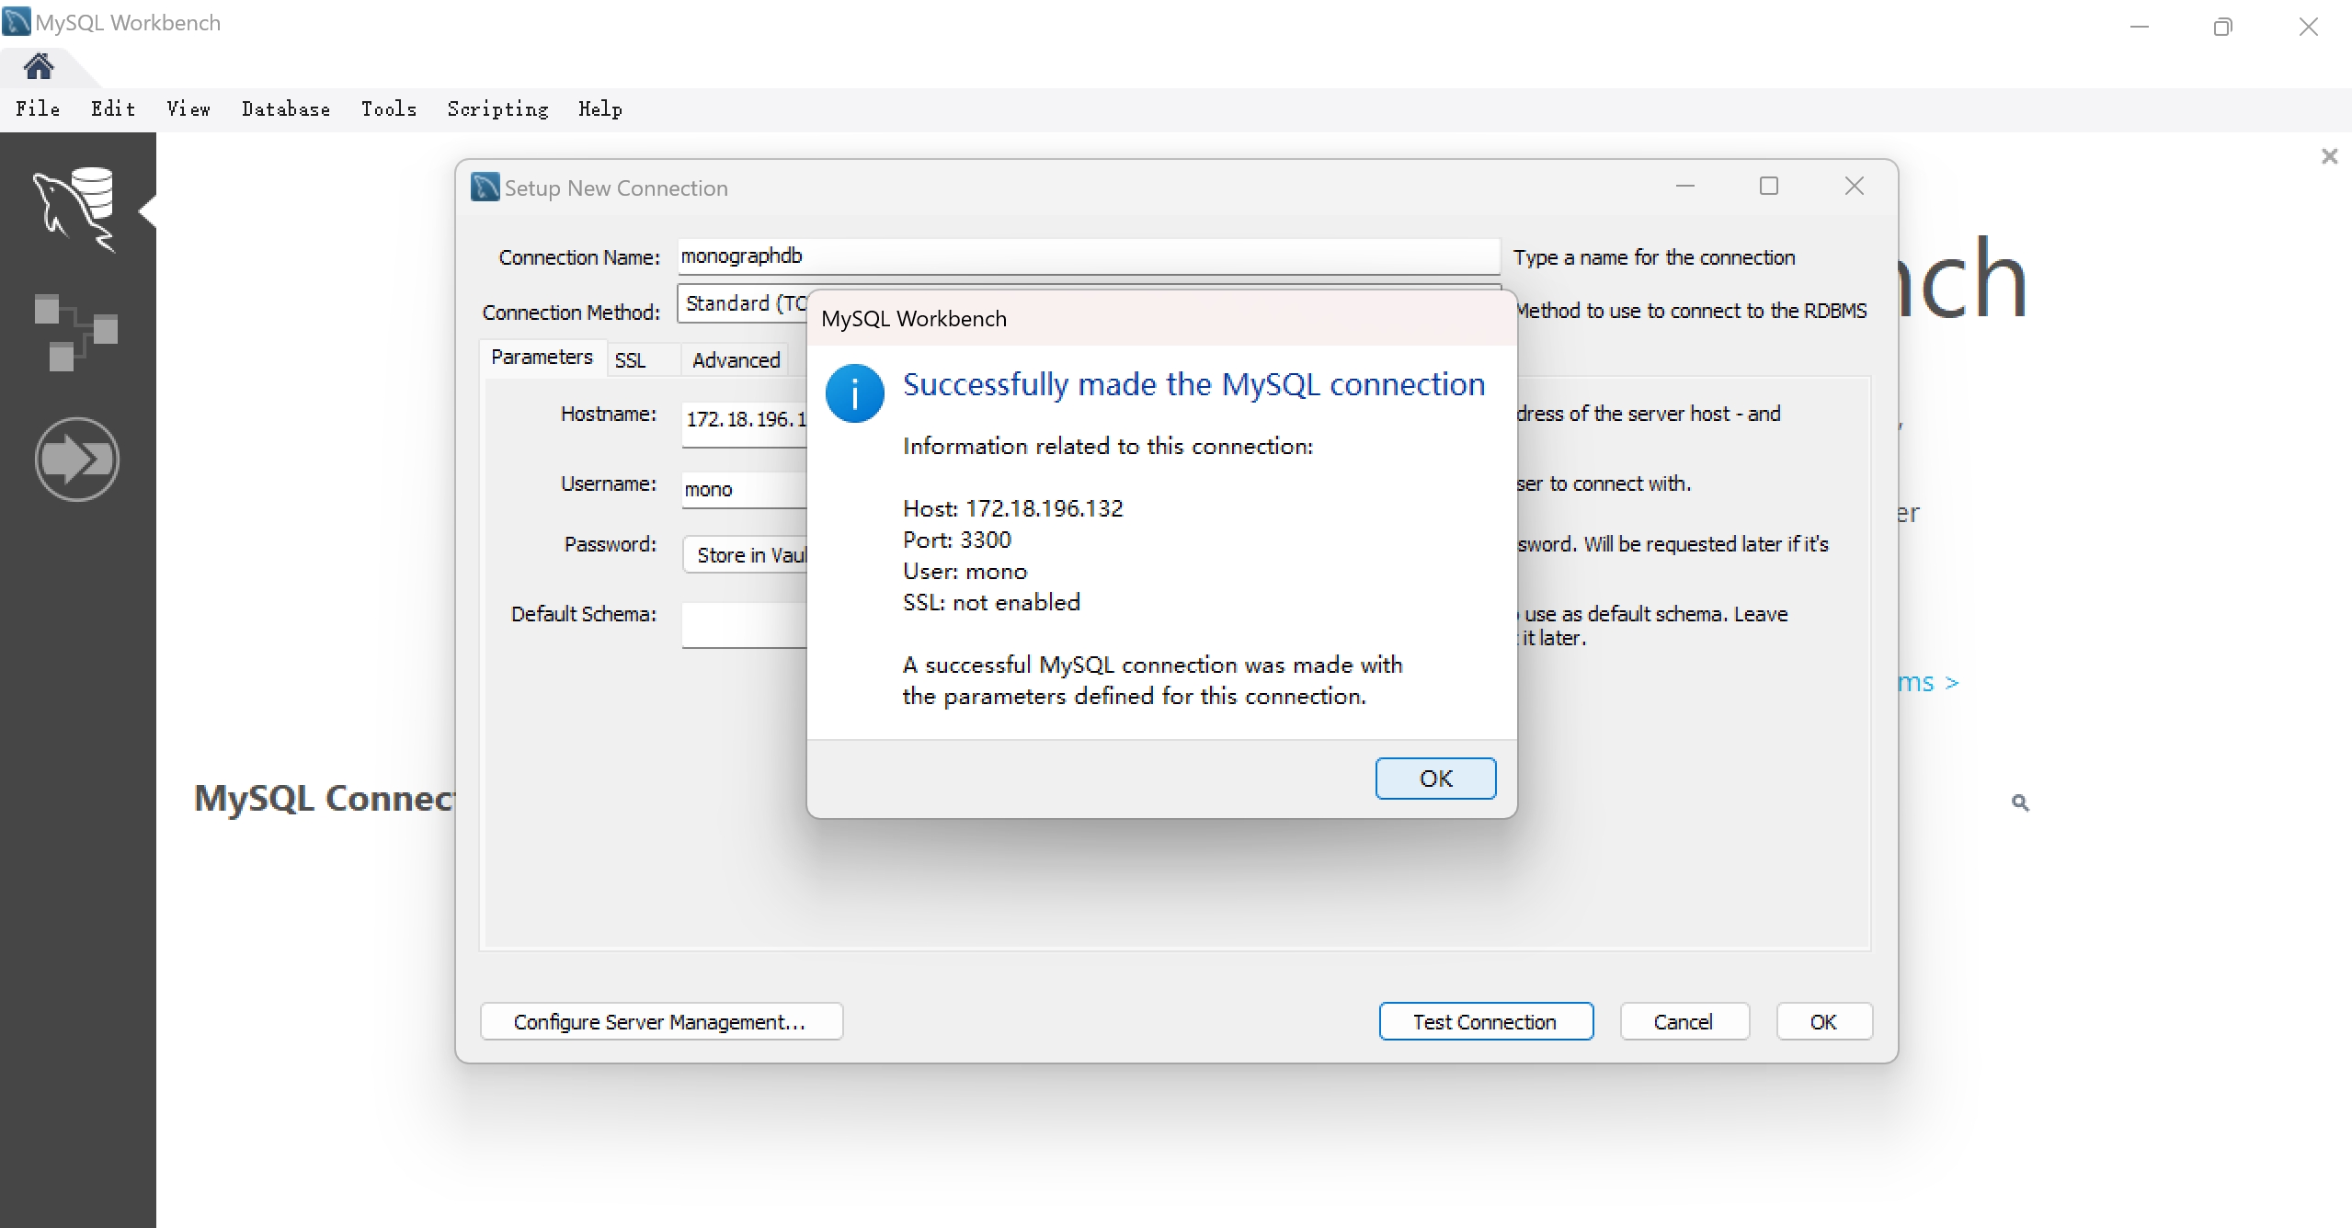
Task: Open the File menu
Action: coord(38,108)
